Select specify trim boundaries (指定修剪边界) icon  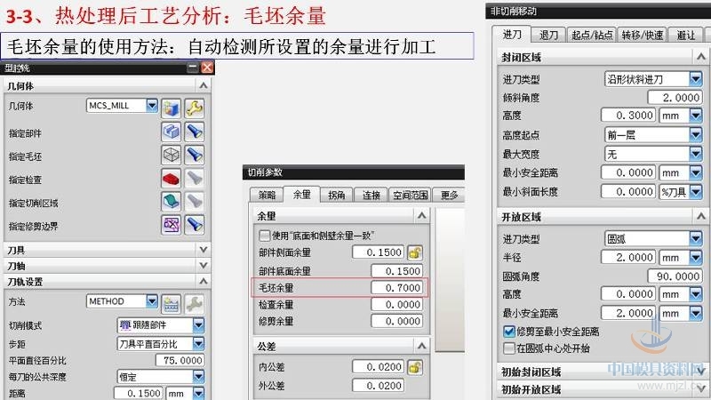coord(171,225)
